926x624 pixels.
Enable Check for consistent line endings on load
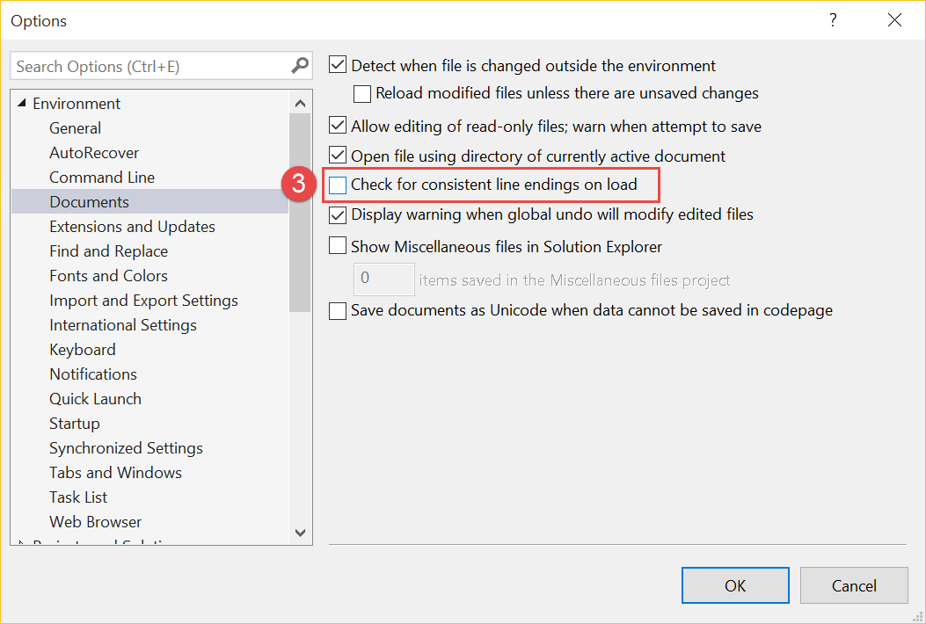[337, 185]
